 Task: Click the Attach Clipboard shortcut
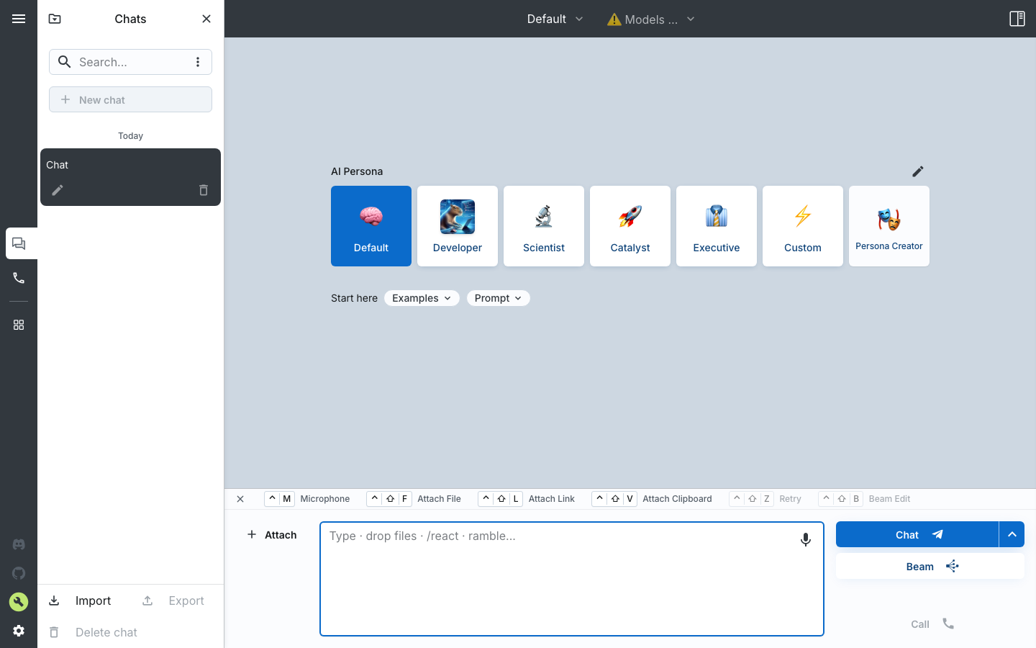653,499
